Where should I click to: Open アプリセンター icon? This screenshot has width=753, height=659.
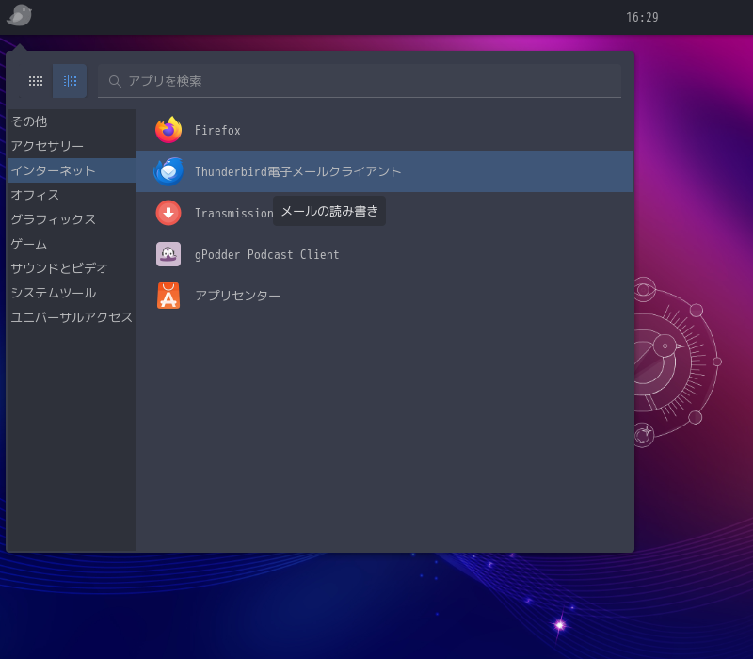[x=168, y=296]
